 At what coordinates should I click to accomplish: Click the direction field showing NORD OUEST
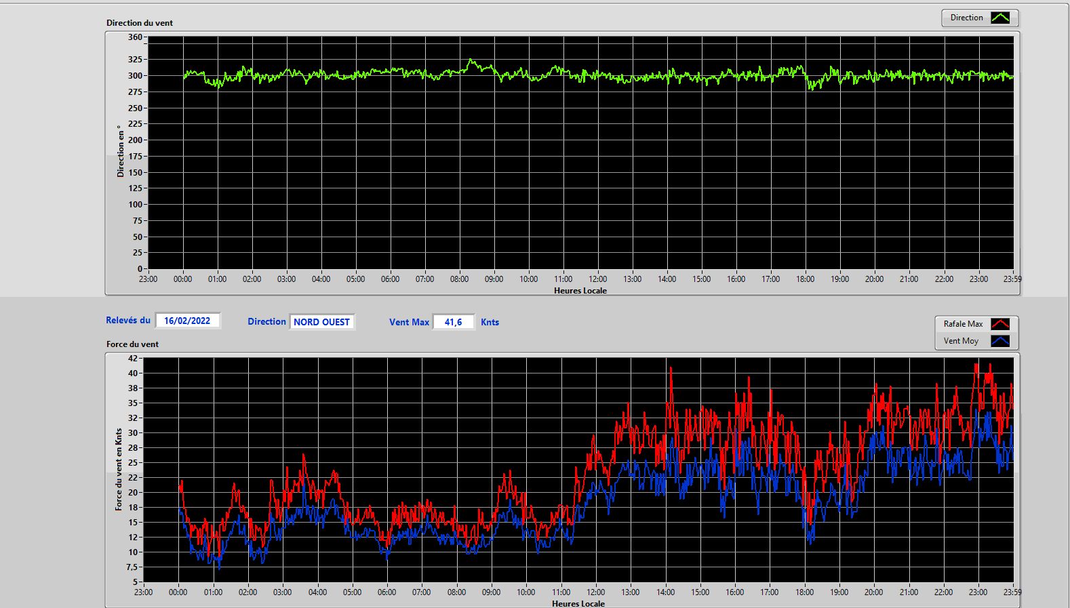tap(321, 322)
